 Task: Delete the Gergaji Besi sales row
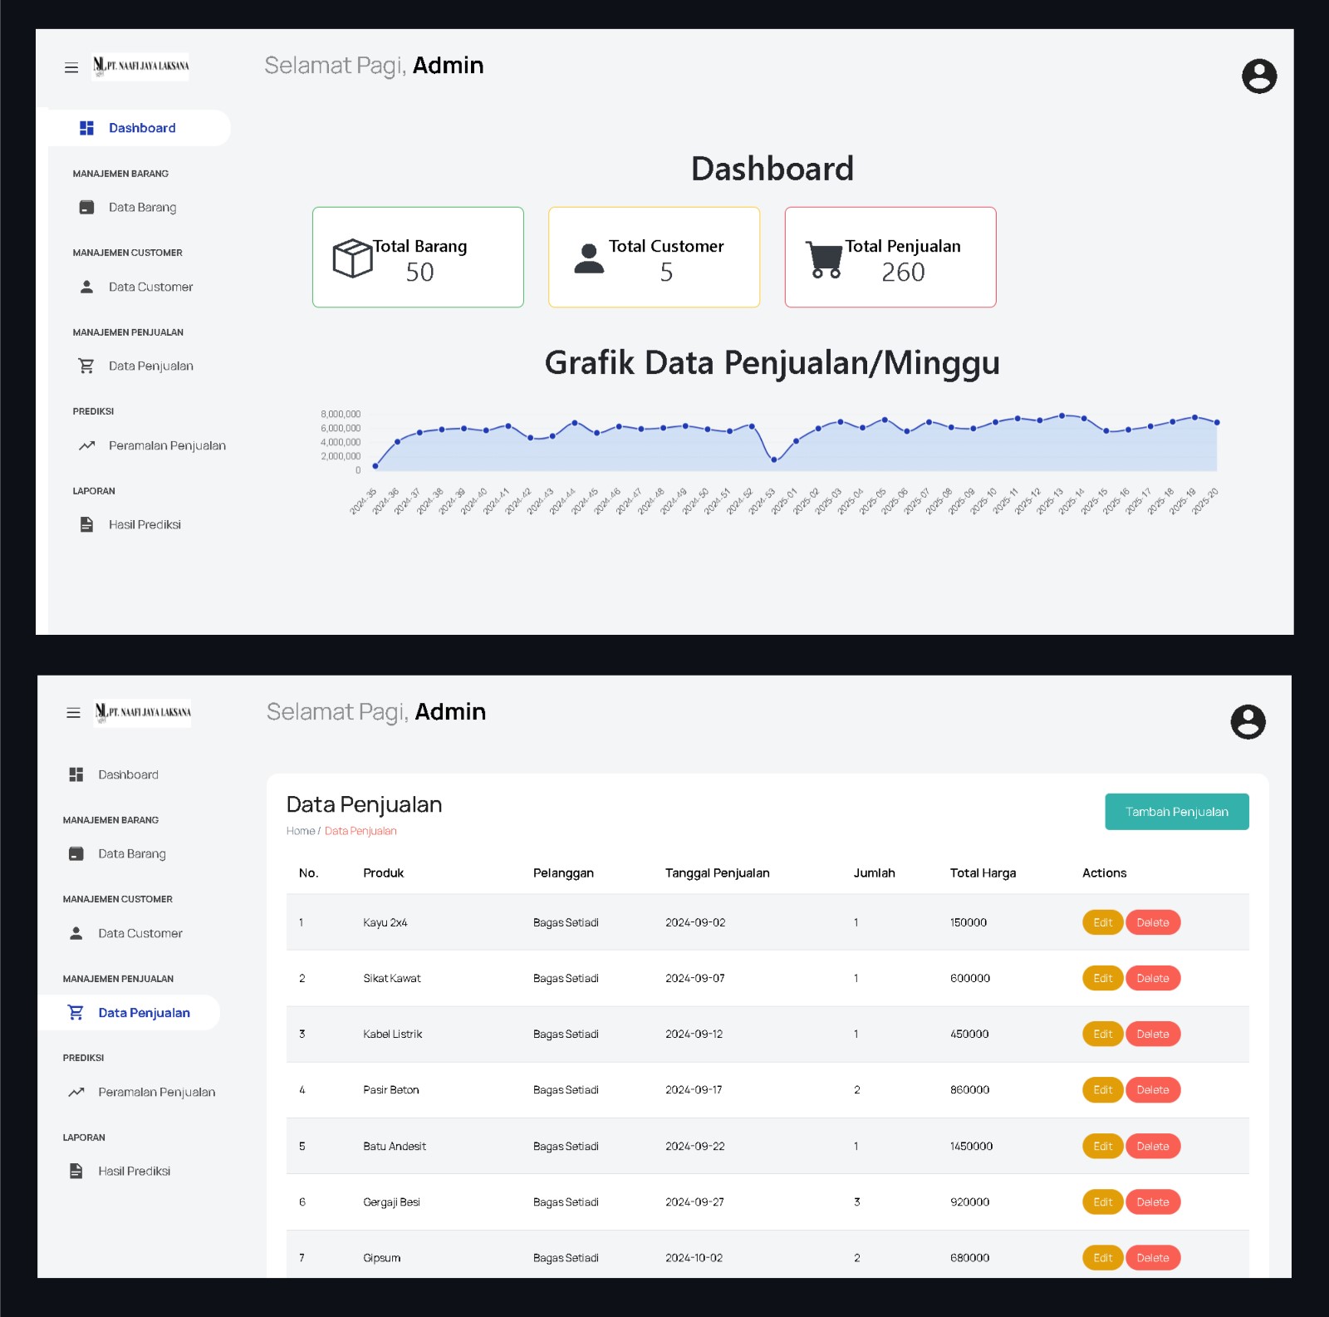click(1152, 1202)
